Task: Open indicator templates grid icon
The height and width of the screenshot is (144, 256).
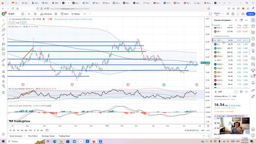Action: coord(56,14)
